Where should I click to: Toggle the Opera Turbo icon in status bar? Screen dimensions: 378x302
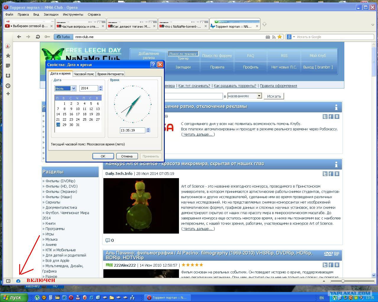point(18,281)
